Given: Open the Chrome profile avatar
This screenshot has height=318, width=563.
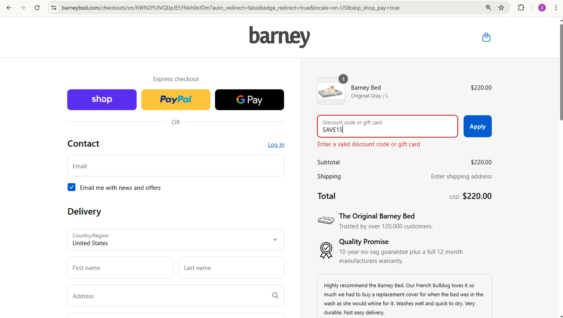Looking at the screenshot, I should tap(542, 8).
